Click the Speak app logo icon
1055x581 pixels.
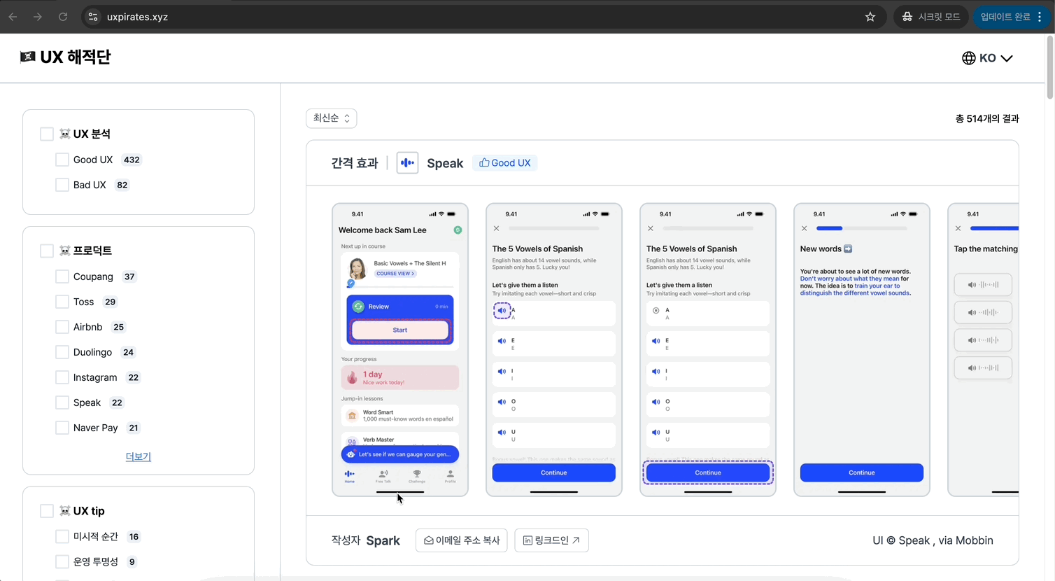click(x=407, y=163)
